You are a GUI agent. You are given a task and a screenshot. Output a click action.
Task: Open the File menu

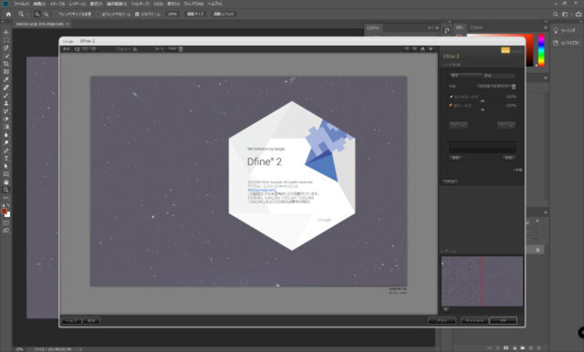(x=21, y=4)
